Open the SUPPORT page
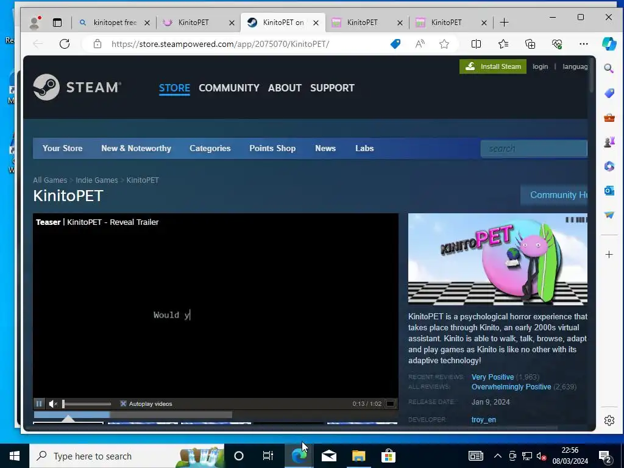Image resolution: width=624 pixels, height=468 pixels. (x=332, y=88)
